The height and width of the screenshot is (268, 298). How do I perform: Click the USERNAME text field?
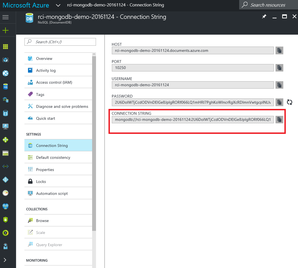point(193,85)
